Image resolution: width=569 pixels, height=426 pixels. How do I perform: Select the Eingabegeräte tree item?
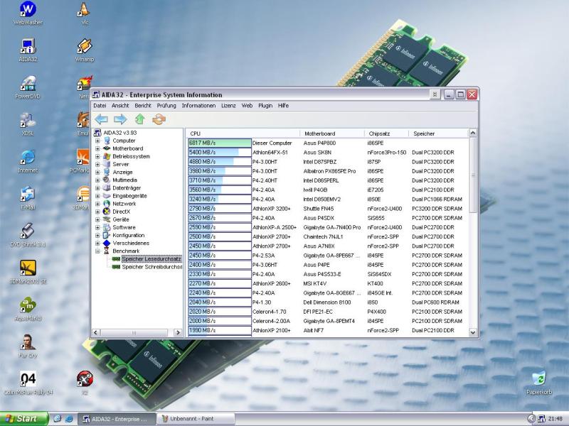tap(129, 196)
